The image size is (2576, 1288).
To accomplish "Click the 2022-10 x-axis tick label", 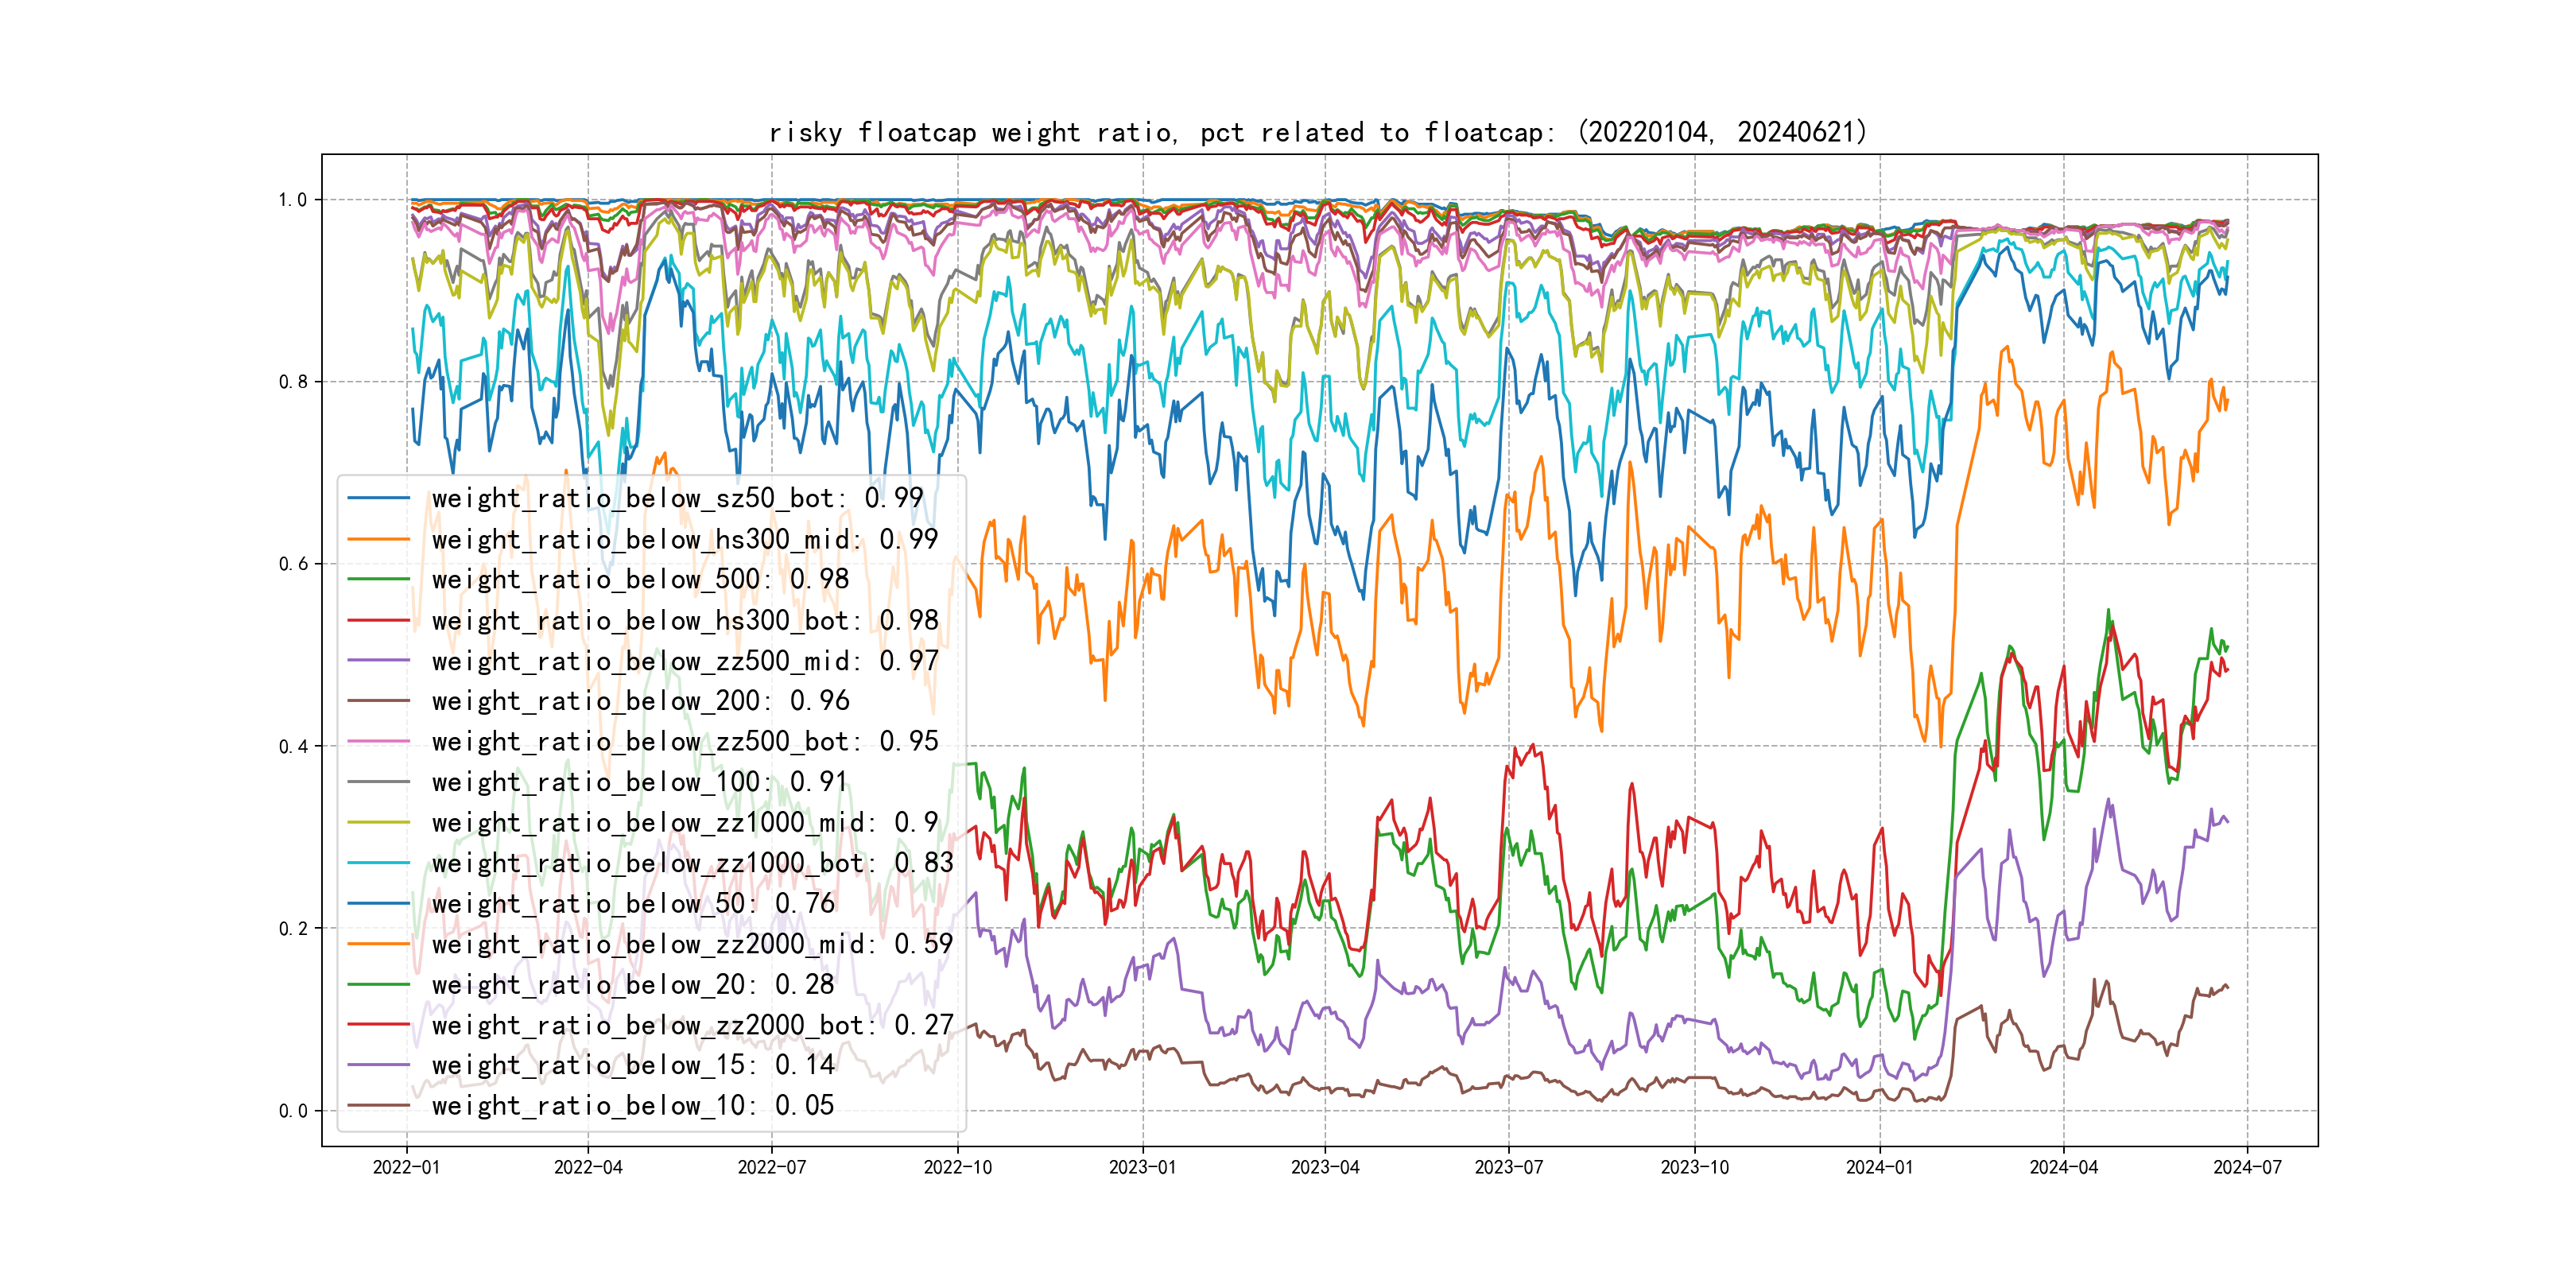I will click(957, 1167).
